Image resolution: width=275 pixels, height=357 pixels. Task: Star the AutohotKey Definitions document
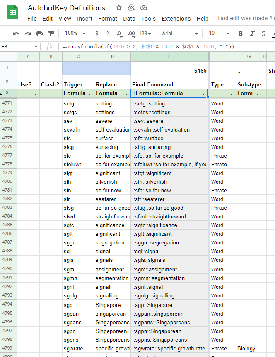tap(119, 8)
